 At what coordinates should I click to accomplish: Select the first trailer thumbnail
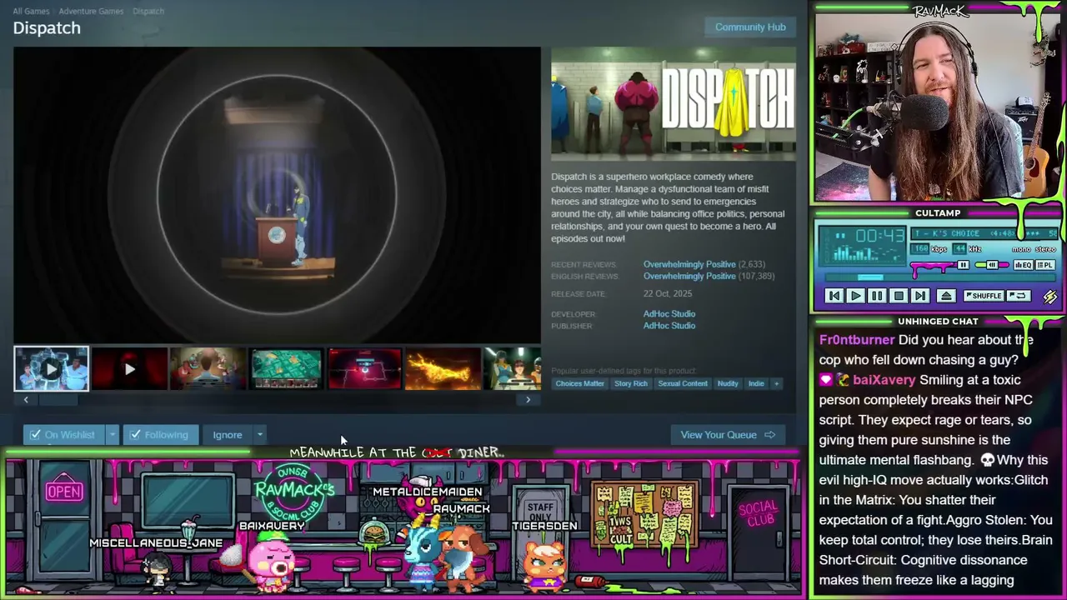coord(51,369)
